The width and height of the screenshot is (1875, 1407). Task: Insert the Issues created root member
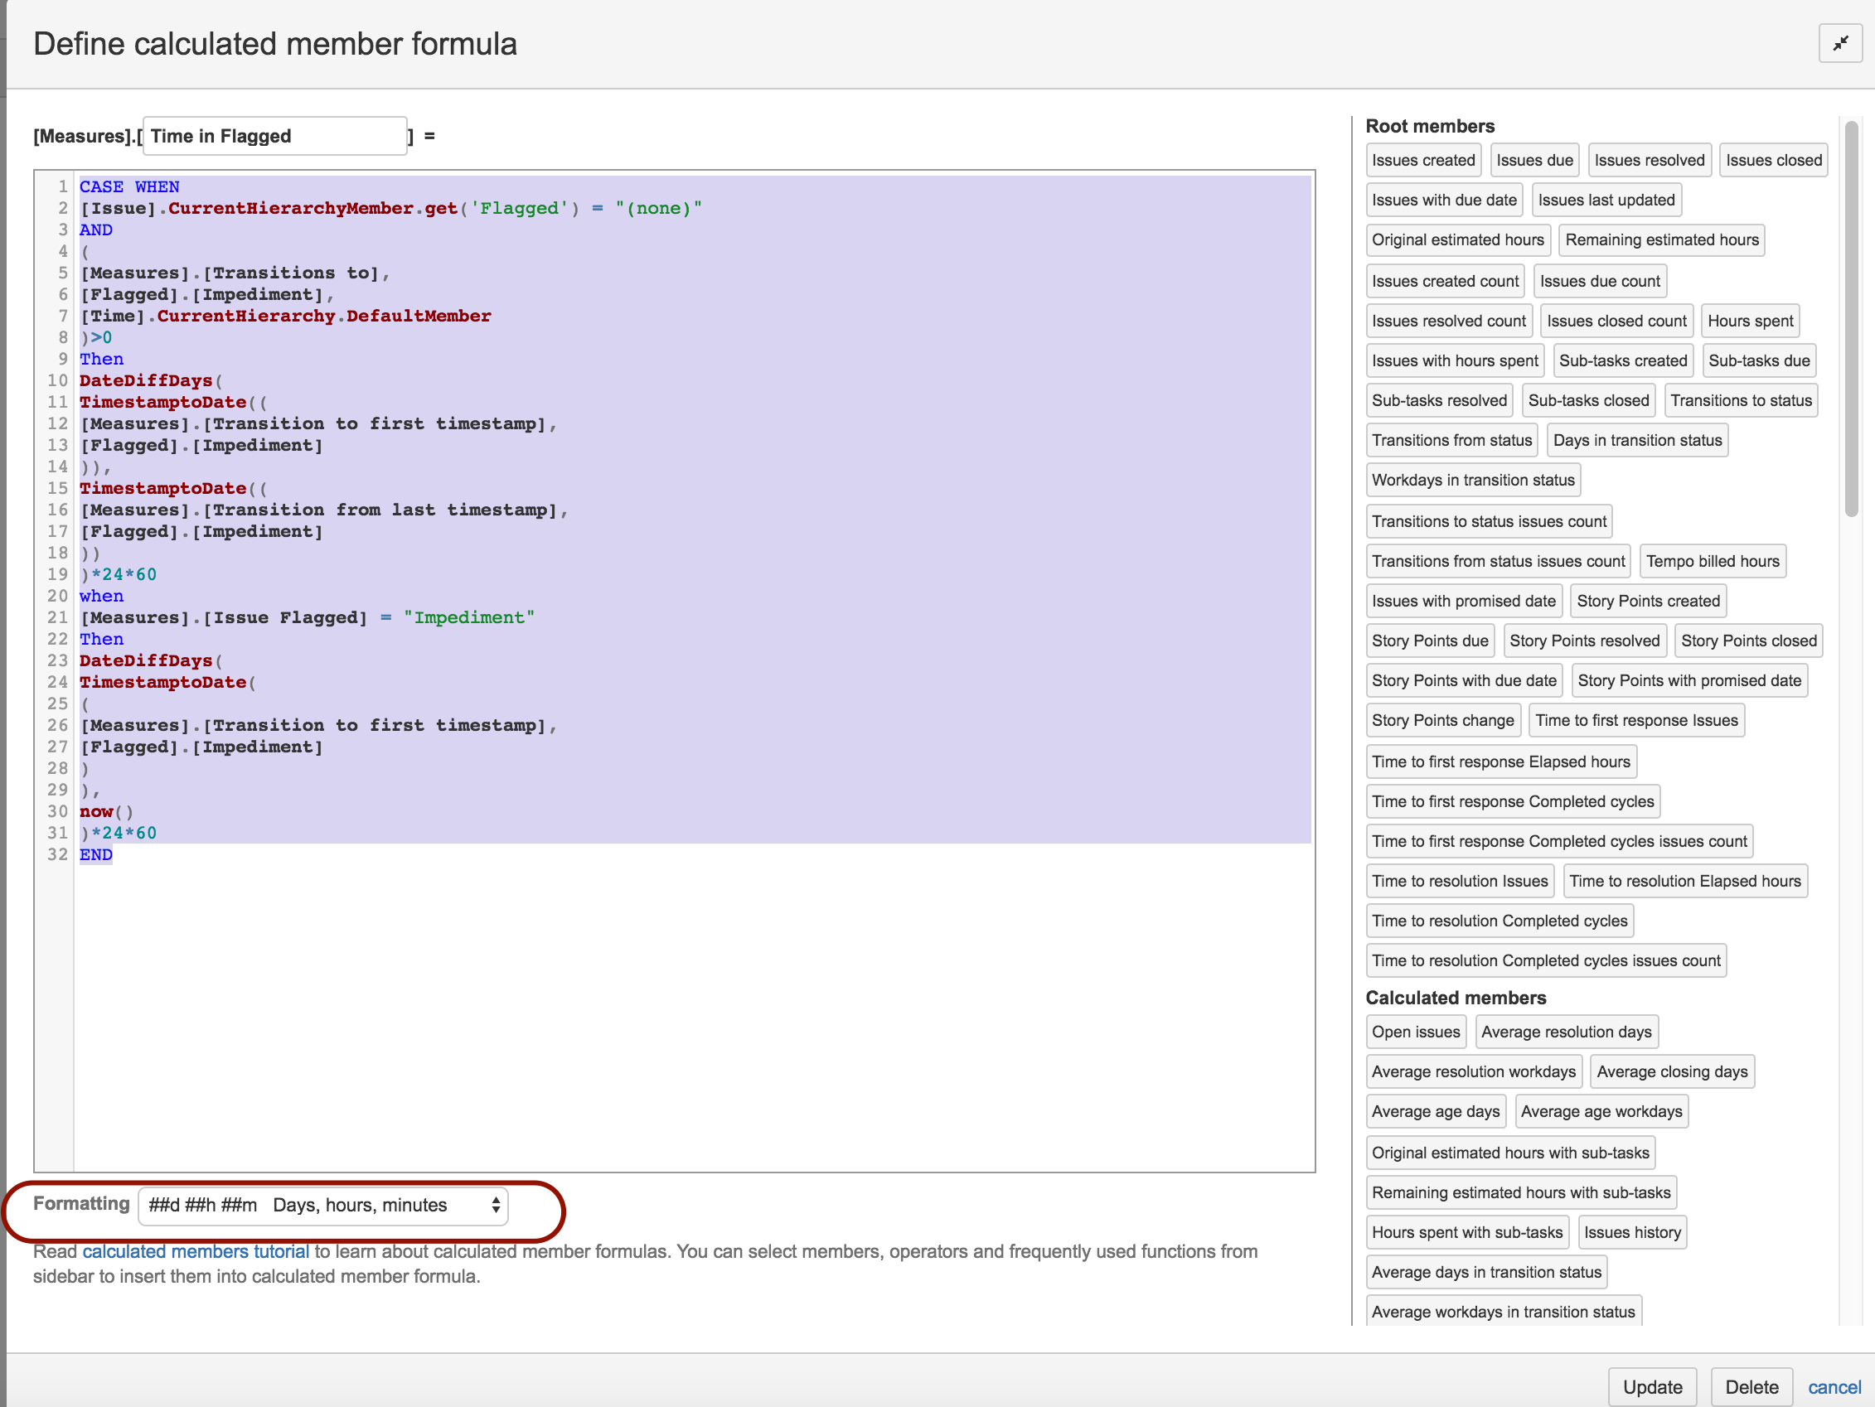(1423, 159)
